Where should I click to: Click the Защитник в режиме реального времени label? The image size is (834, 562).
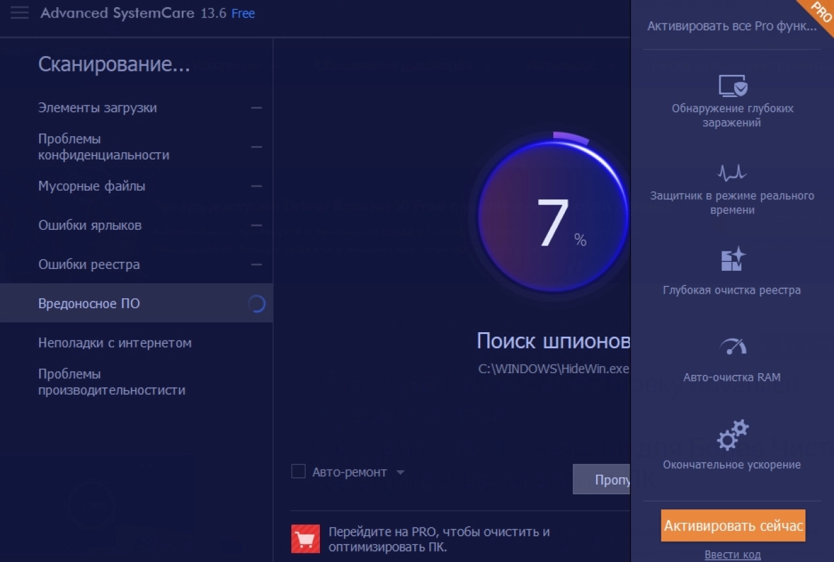(x=732, y=203)
